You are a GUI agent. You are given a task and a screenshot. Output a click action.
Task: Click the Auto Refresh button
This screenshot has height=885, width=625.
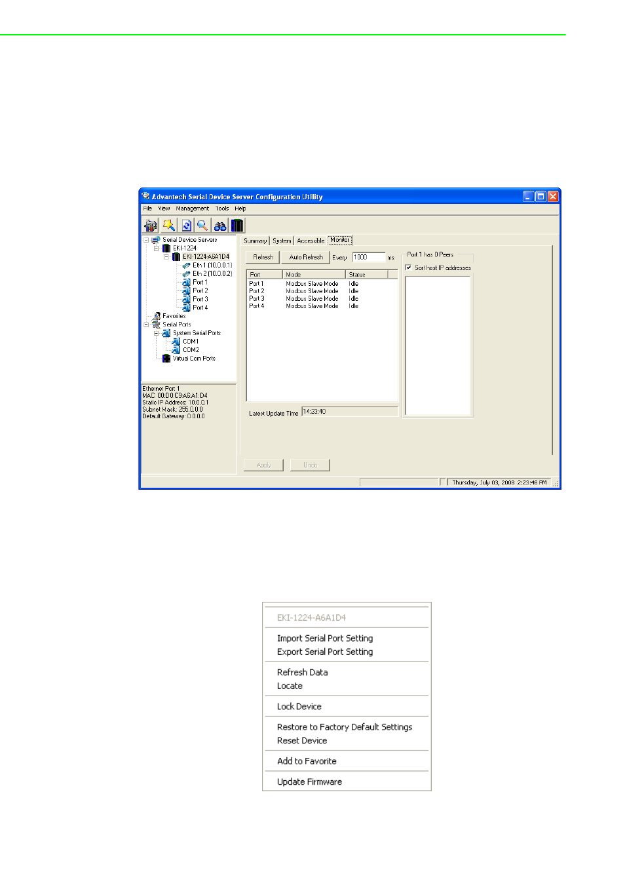(x=306, y=258)
